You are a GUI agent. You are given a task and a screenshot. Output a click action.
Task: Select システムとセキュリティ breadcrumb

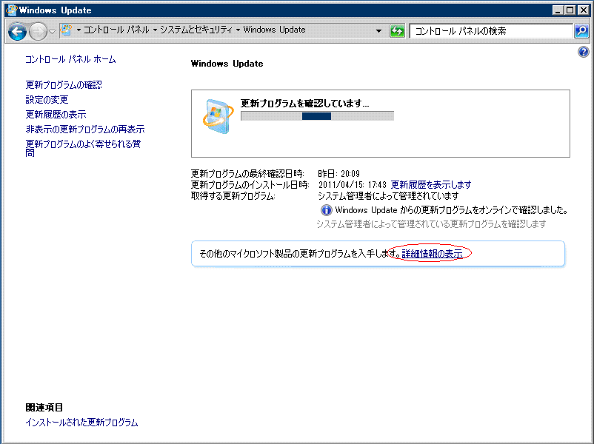click(196, 30)
